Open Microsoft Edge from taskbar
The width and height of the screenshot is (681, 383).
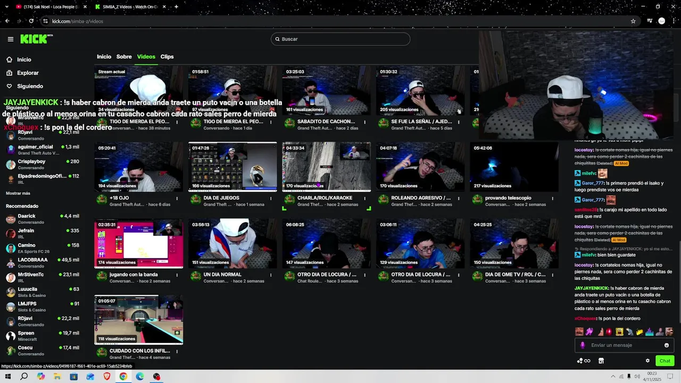[x=140, y=377]
